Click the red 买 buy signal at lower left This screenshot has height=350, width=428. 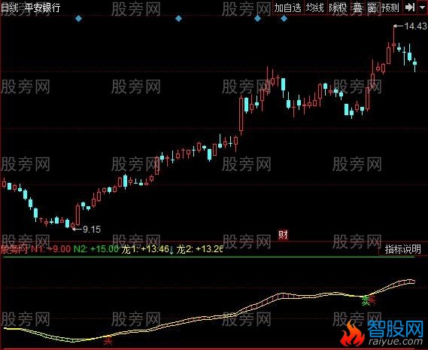108,341
